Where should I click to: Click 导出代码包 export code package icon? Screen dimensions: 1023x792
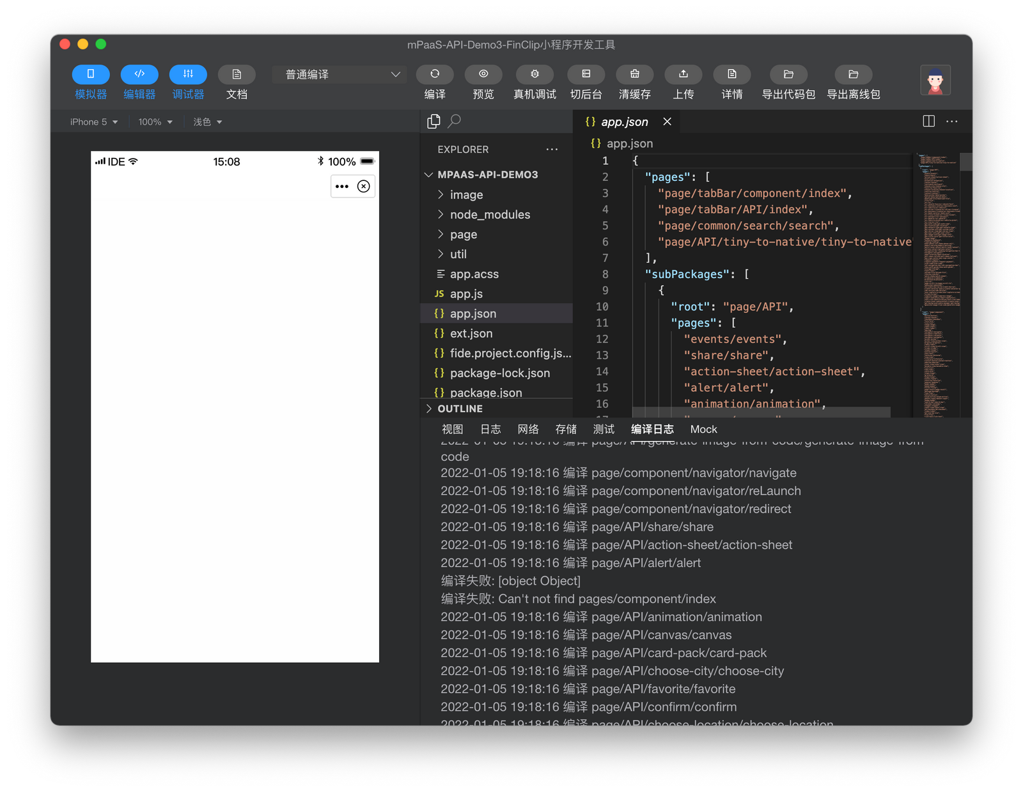[788, 74]
